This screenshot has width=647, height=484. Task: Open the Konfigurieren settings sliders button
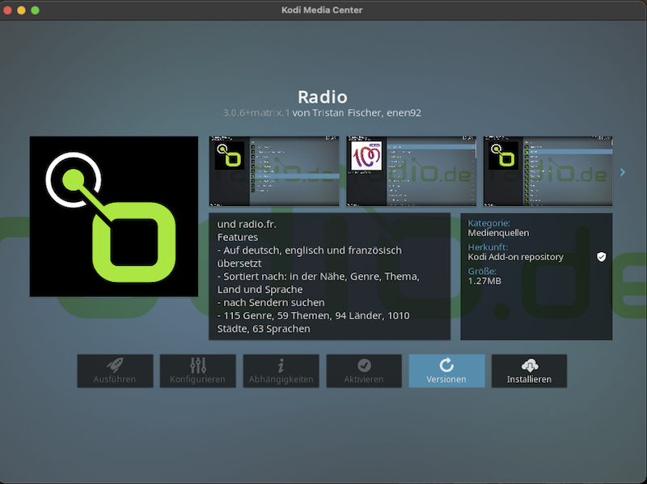[197, 371]
